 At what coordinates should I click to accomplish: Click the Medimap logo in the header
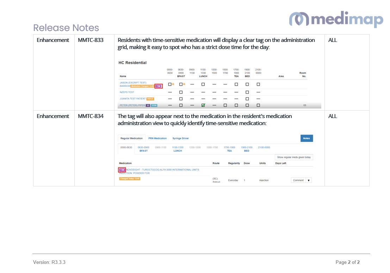(x=336, y=19)
